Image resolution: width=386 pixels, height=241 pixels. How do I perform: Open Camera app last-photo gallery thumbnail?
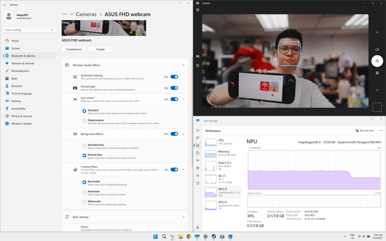coord(377,107)
